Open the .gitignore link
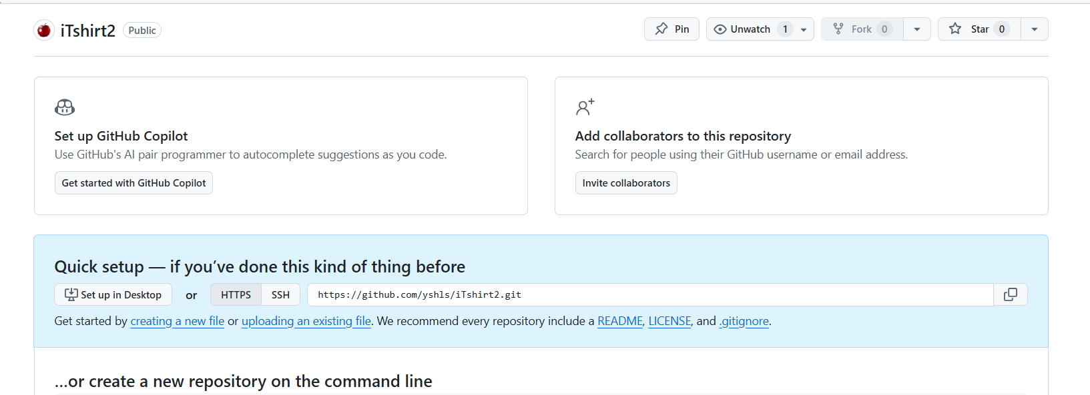Screen dimensions: 1090x395 coord(744,321)
